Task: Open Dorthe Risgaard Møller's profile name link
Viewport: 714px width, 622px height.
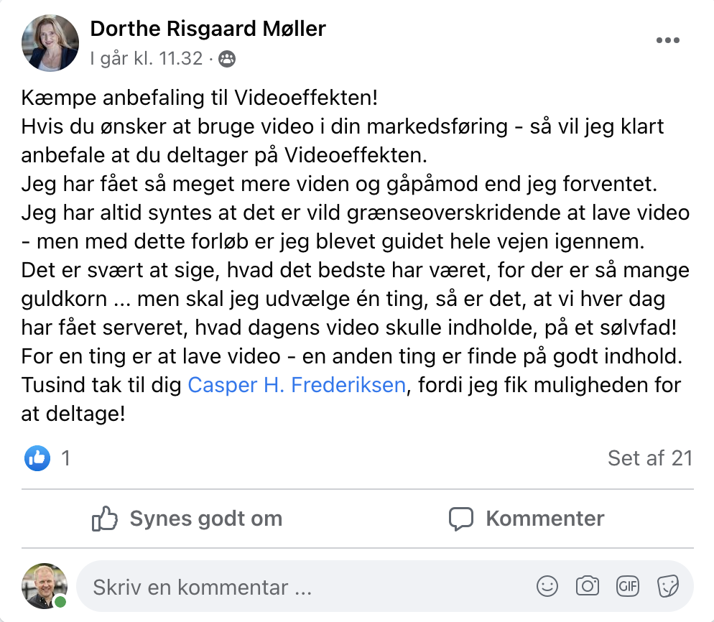Action: (208, 29)
